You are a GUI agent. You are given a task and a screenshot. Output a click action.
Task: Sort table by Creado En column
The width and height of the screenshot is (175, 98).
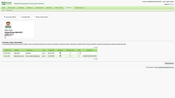click(7, 50)
